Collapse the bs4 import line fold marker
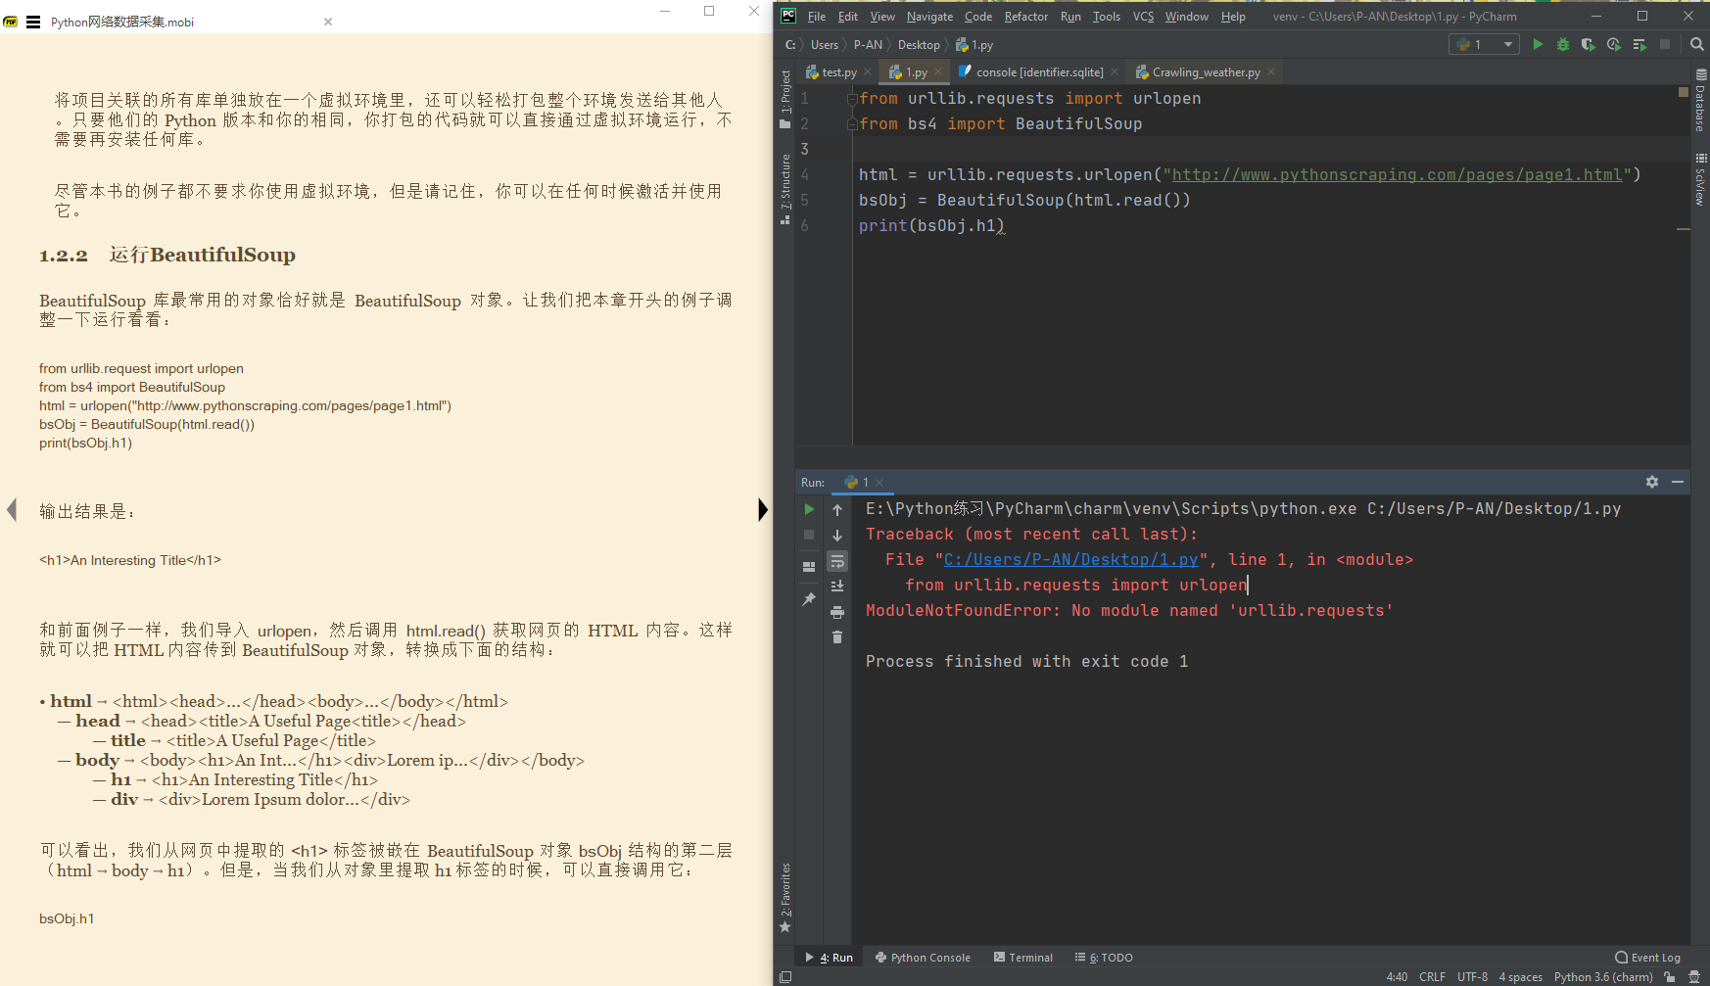Image resolution: width=1710 pixels, height=986 pixels. coord(852,124)
